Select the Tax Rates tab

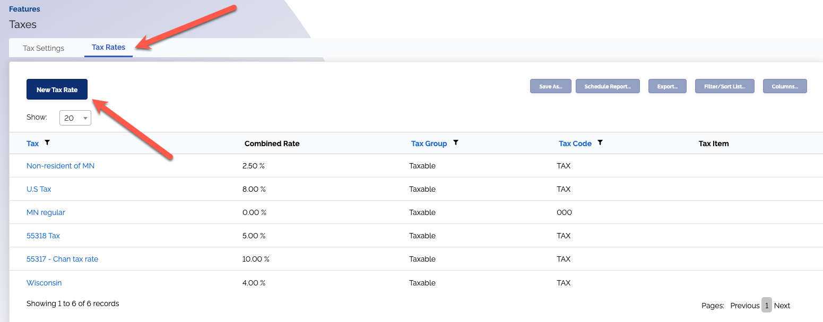[x=108, y=47]
